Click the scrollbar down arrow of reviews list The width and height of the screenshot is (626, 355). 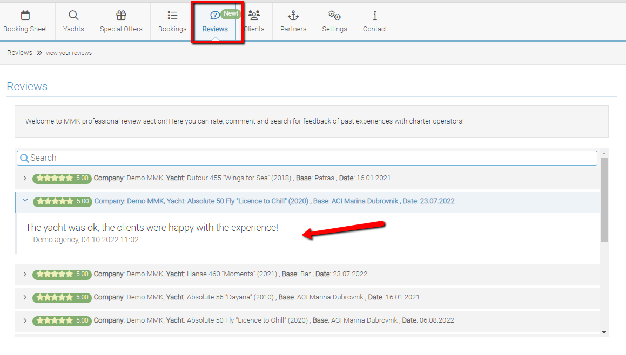click(604, 332)
